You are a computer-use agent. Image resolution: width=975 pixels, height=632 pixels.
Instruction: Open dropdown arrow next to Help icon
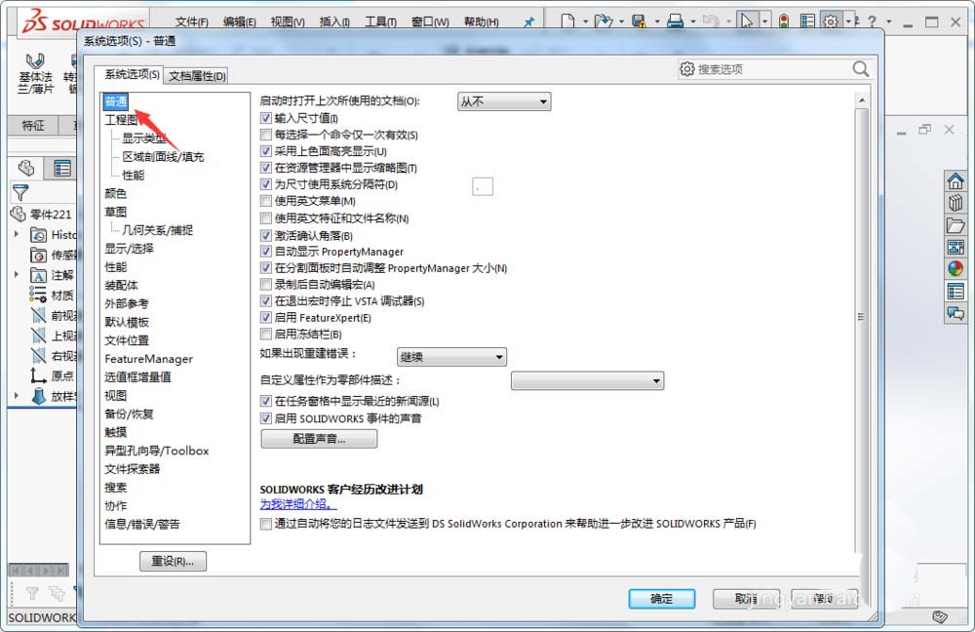click(888, 21)
